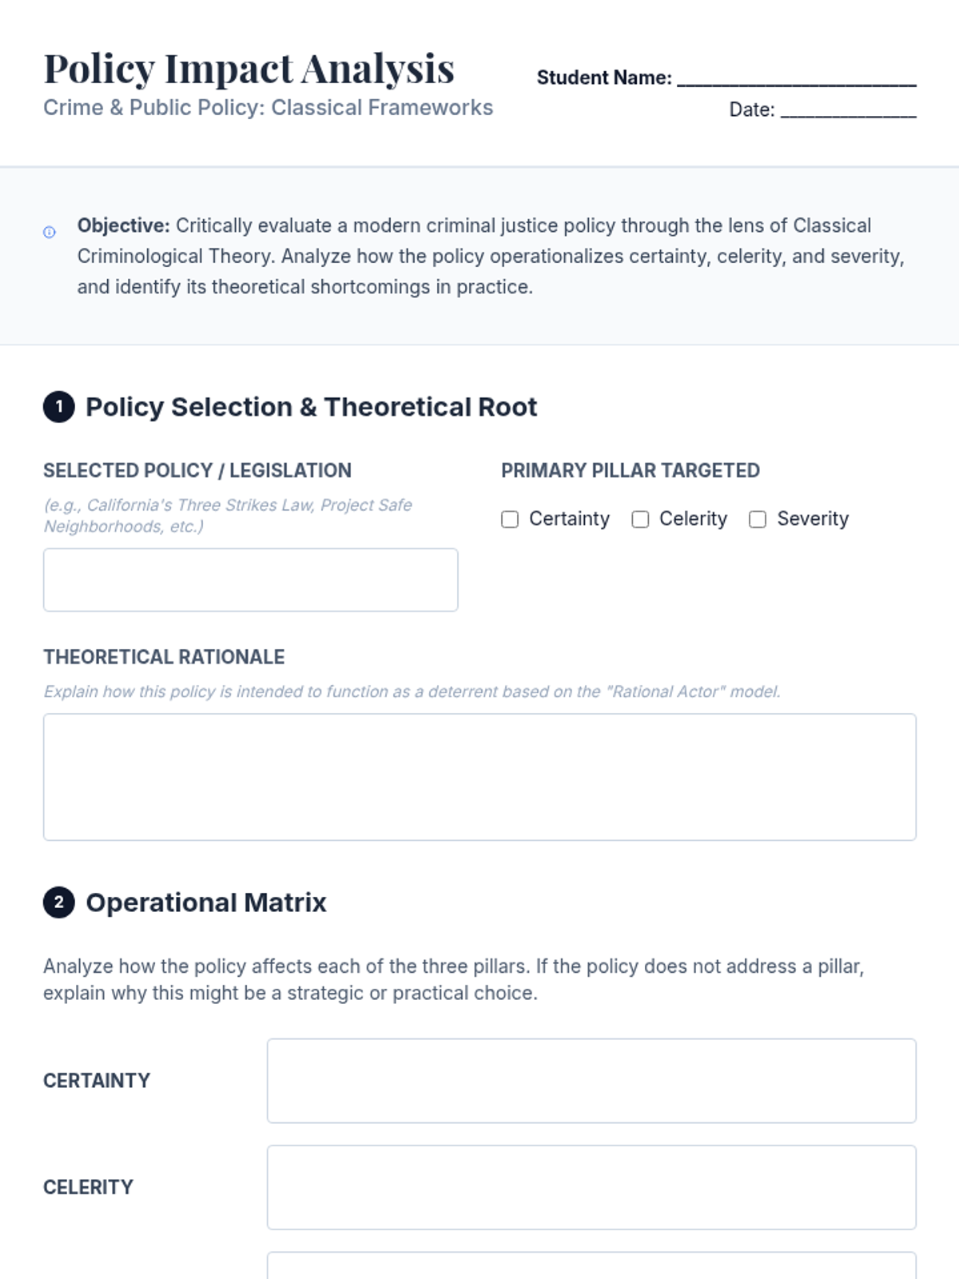Click the section 2 number badge
This screenshot has height=1279, width=959.
point(58,902)
